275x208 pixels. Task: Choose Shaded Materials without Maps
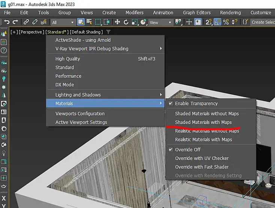point(210,113)
